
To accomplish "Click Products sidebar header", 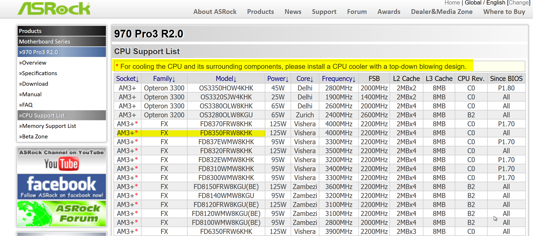I will click(62, 31).
